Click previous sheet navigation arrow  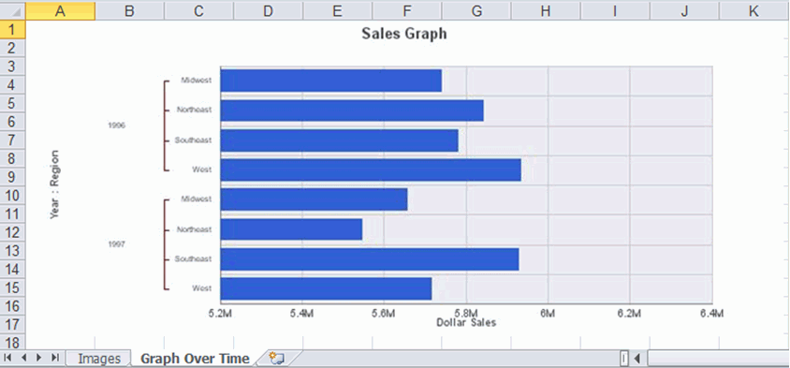tap(23, 358)
